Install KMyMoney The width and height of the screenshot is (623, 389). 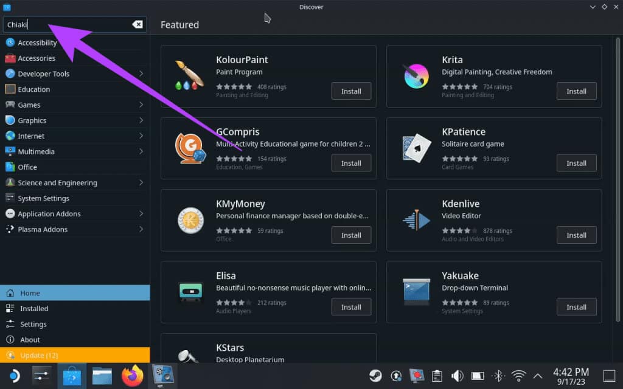coord(351,235)
